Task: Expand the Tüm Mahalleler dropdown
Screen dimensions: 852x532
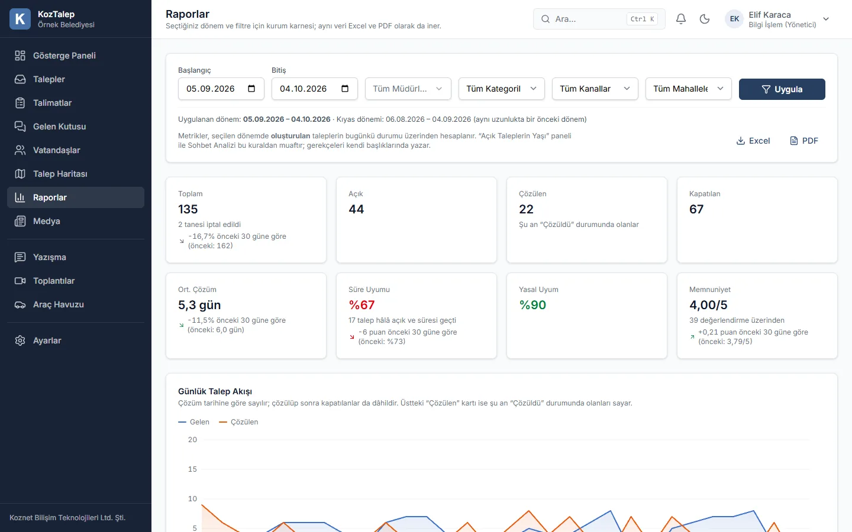Action: tap(689, 89)
